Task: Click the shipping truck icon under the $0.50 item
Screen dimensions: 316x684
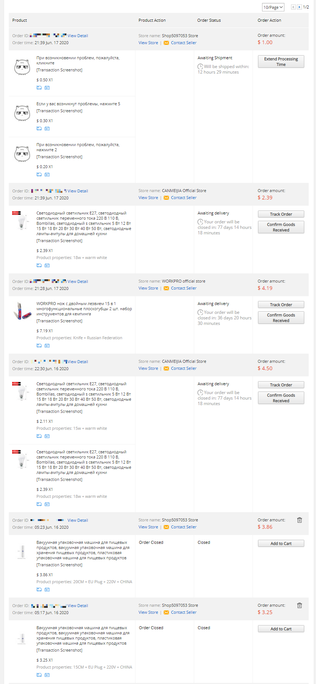Action: click(x=39, y=88)
